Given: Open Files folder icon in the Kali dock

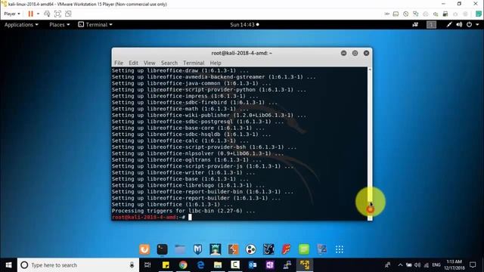Looking at the screenshot, I should pos(180,249).
